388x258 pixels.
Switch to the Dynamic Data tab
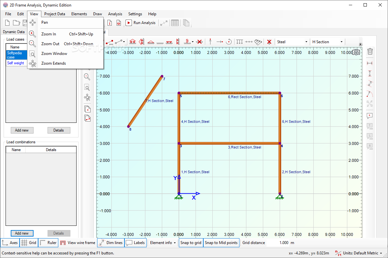click(x=14, y=32)
